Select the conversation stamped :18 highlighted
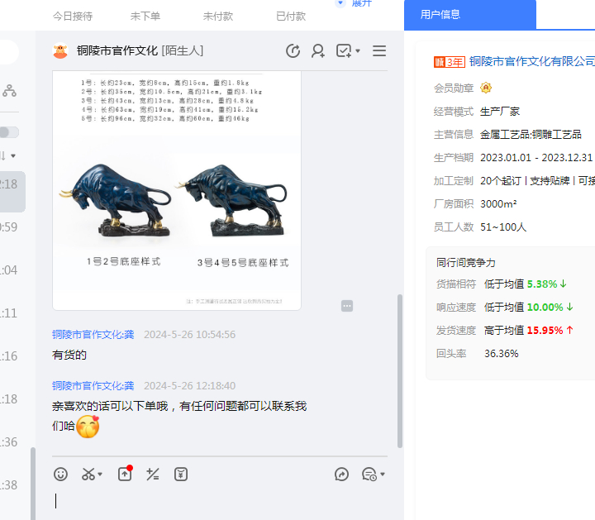595x520 pixels. coord(12,192)
